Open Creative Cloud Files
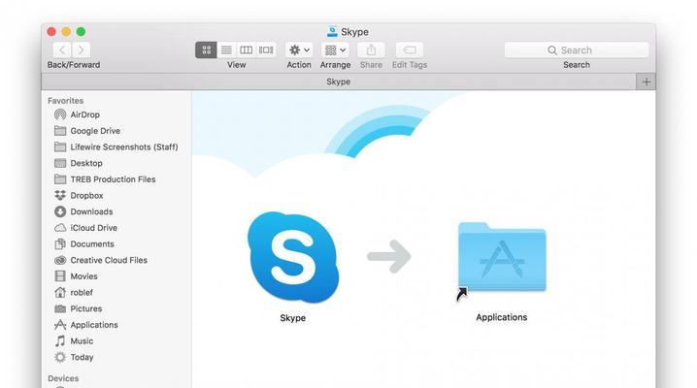 (x=100, y=260)
